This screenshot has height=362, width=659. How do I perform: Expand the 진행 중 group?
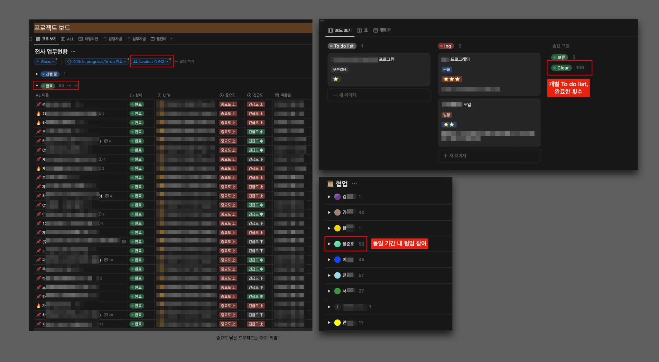pyautogui.click(x=37, y=74)
